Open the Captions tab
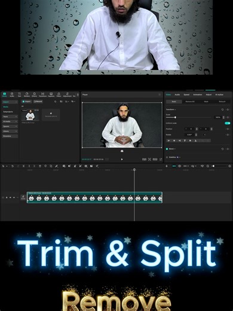The width and height of the screenshot is (233, 311). [51, 94]
